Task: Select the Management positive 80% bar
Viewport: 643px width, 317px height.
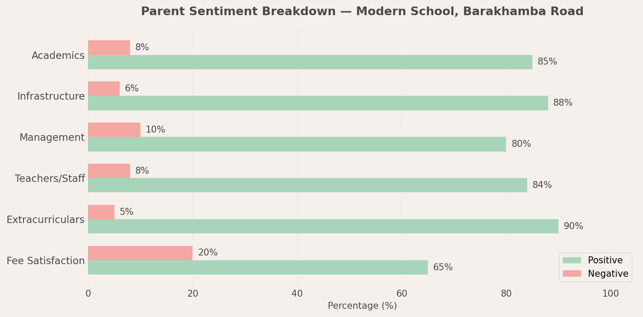Action: point(297,144)
